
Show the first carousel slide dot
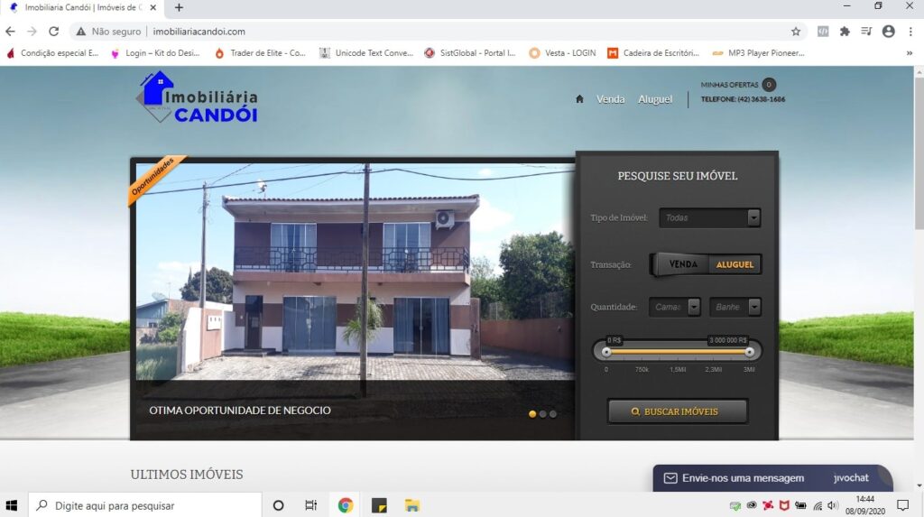[x=532, y=414]
